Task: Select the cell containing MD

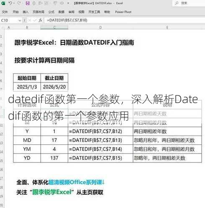Action: (x=27, y=140)
